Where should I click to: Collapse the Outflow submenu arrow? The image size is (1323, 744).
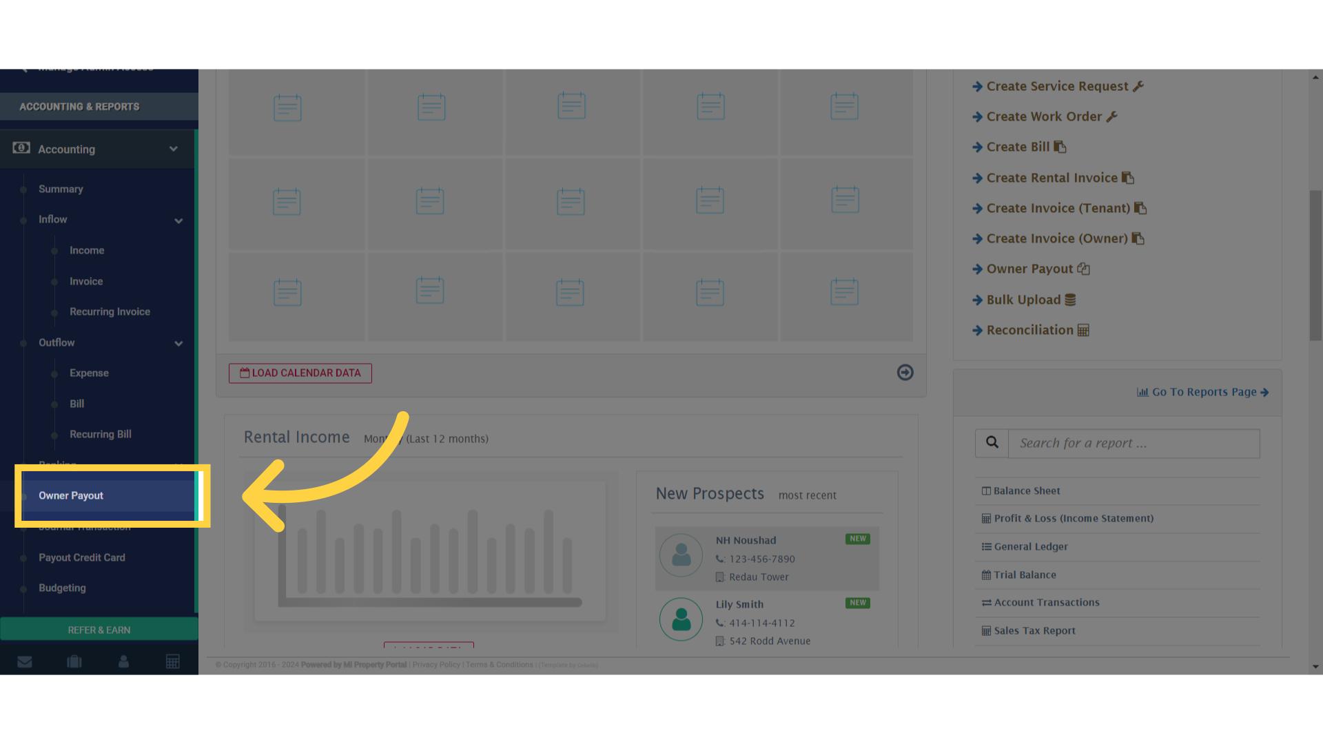pyautogui.click(x=178, y=343)
